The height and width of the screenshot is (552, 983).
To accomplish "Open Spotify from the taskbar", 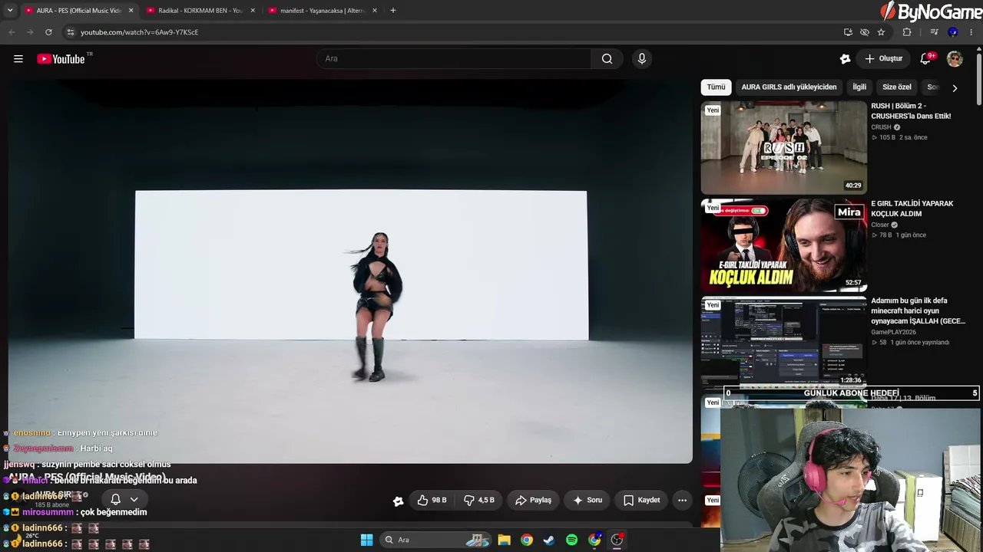I will (x=571, y=540).
